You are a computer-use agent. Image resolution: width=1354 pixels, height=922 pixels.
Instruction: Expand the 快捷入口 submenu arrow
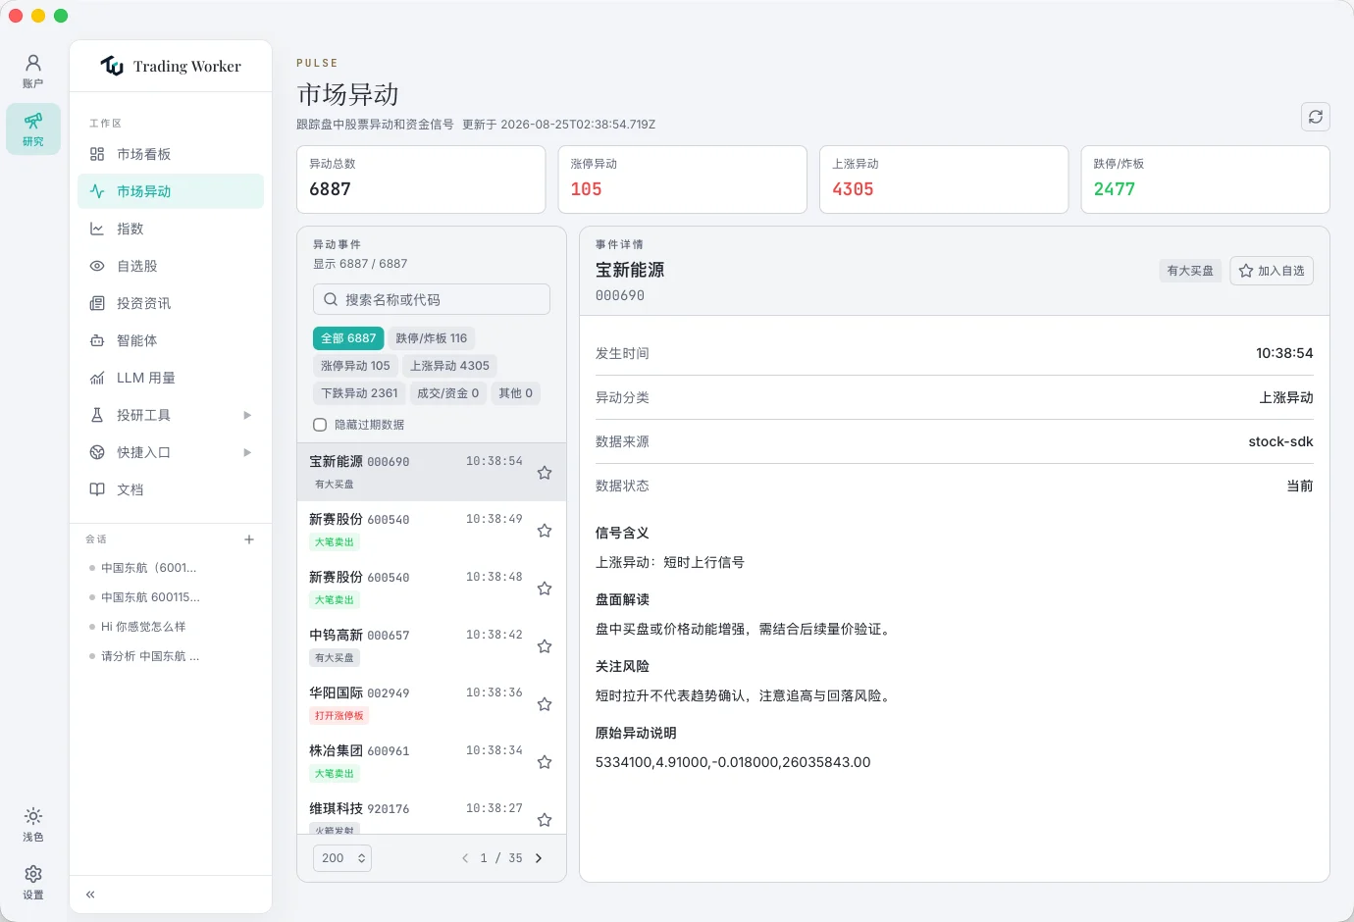pos(247,452)
